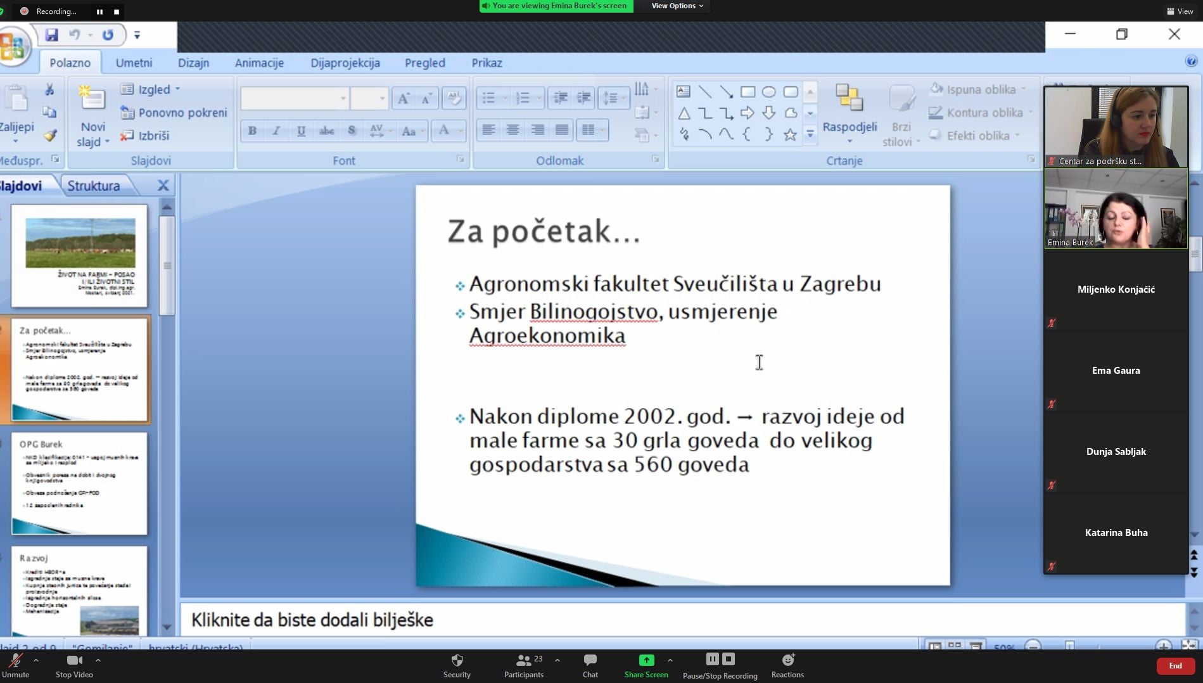Open Zoom Reactions menu
The height and width of the screenshot is (683, 1203).
(787, 665)
